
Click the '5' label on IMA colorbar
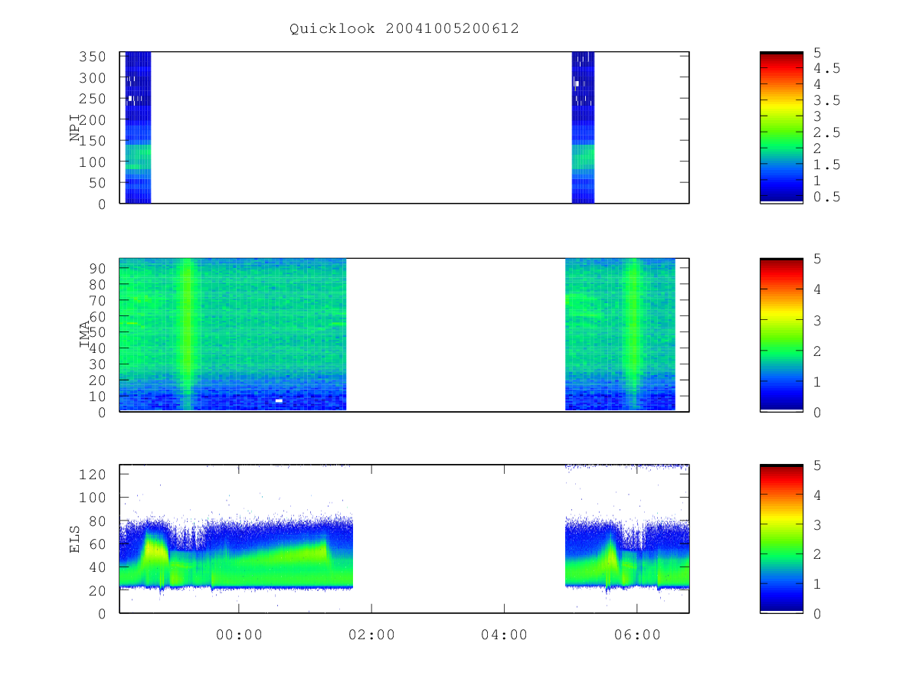point(817,259)
